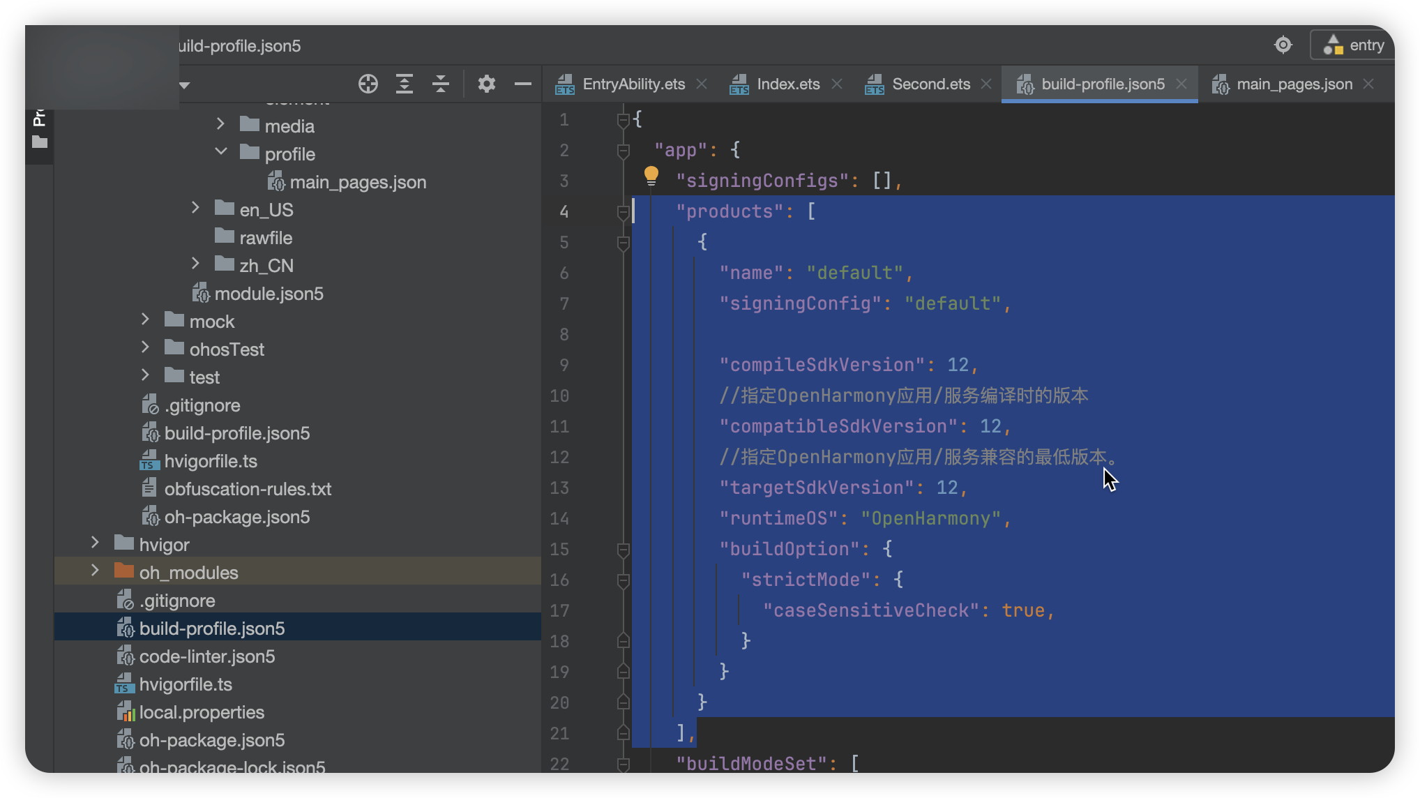The height and width of the screenshot is (798, 1420).
Task: Click the media folder icon
Action: (250, 124)
